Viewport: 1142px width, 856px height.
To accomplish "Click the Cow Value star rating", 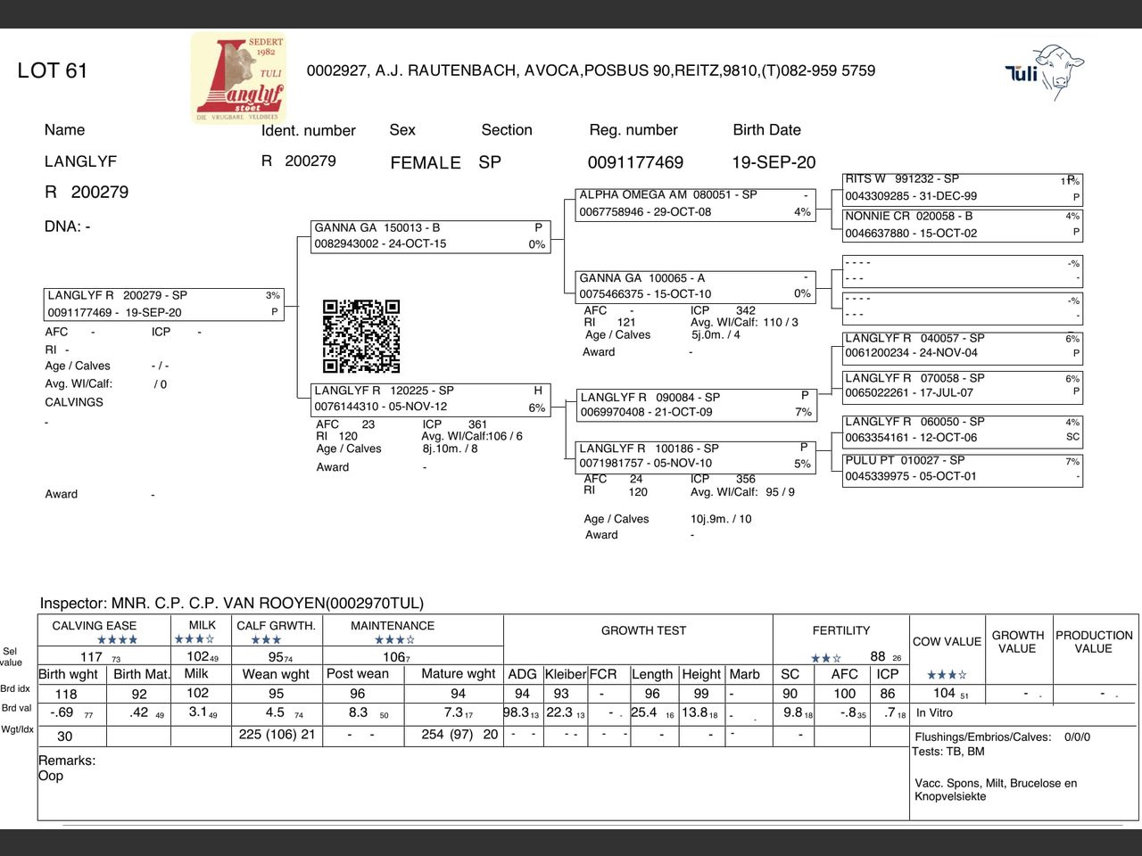I will point(947,675).
